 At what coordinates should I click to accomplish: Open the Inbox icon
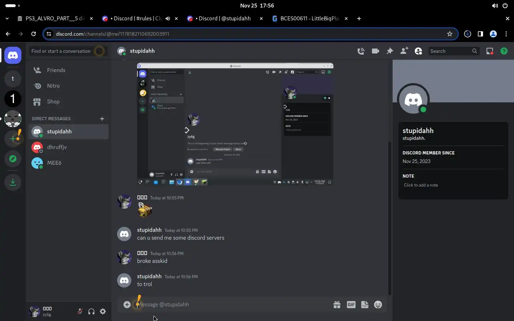(490, 51)
